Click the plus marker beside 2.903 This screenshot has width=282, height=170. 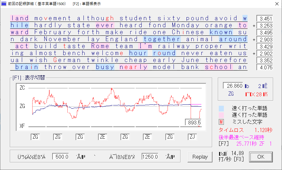[x=254, y=40]
